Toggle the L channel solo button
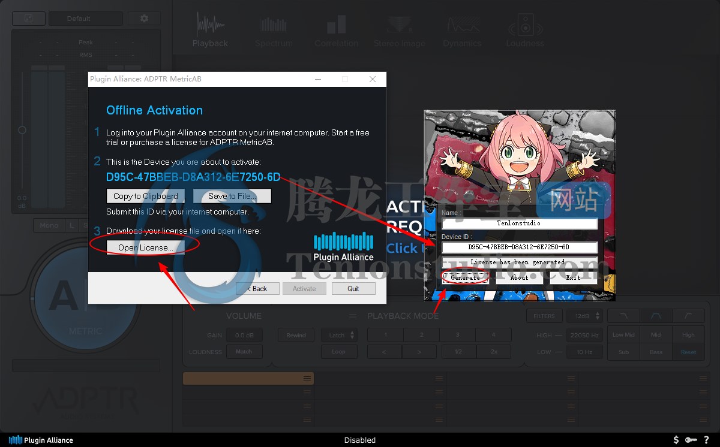This screenshot has height=447, width=720. coord(72,225)
